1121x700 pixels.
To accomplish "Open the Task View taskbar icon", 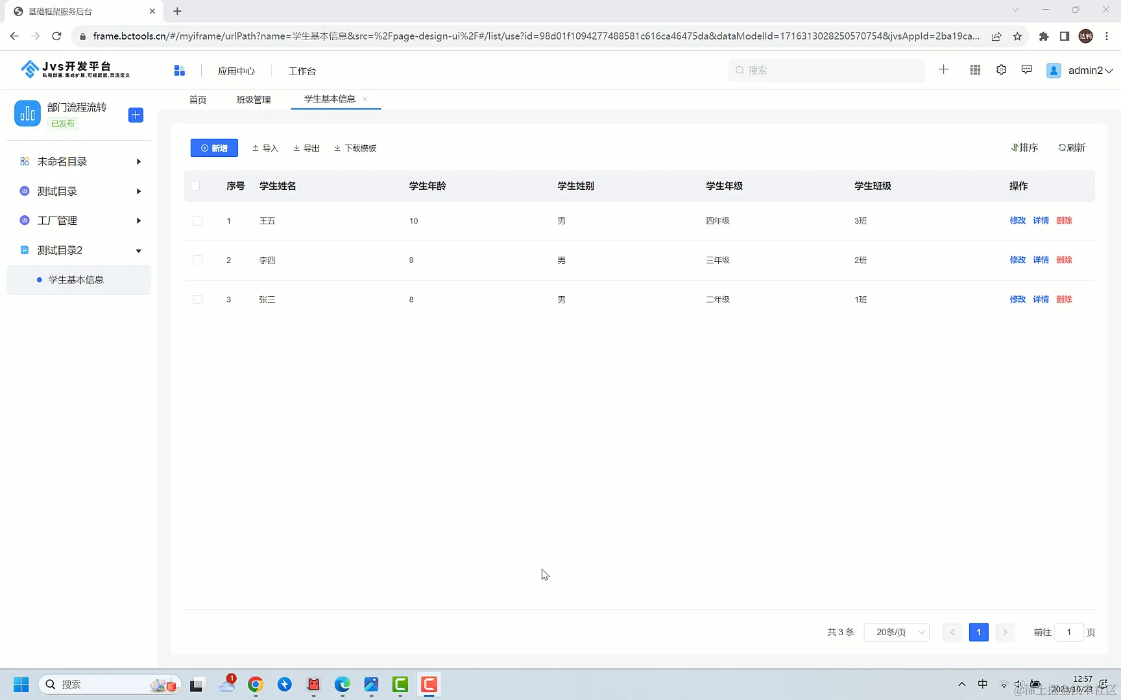I will (x=197, y=684).
